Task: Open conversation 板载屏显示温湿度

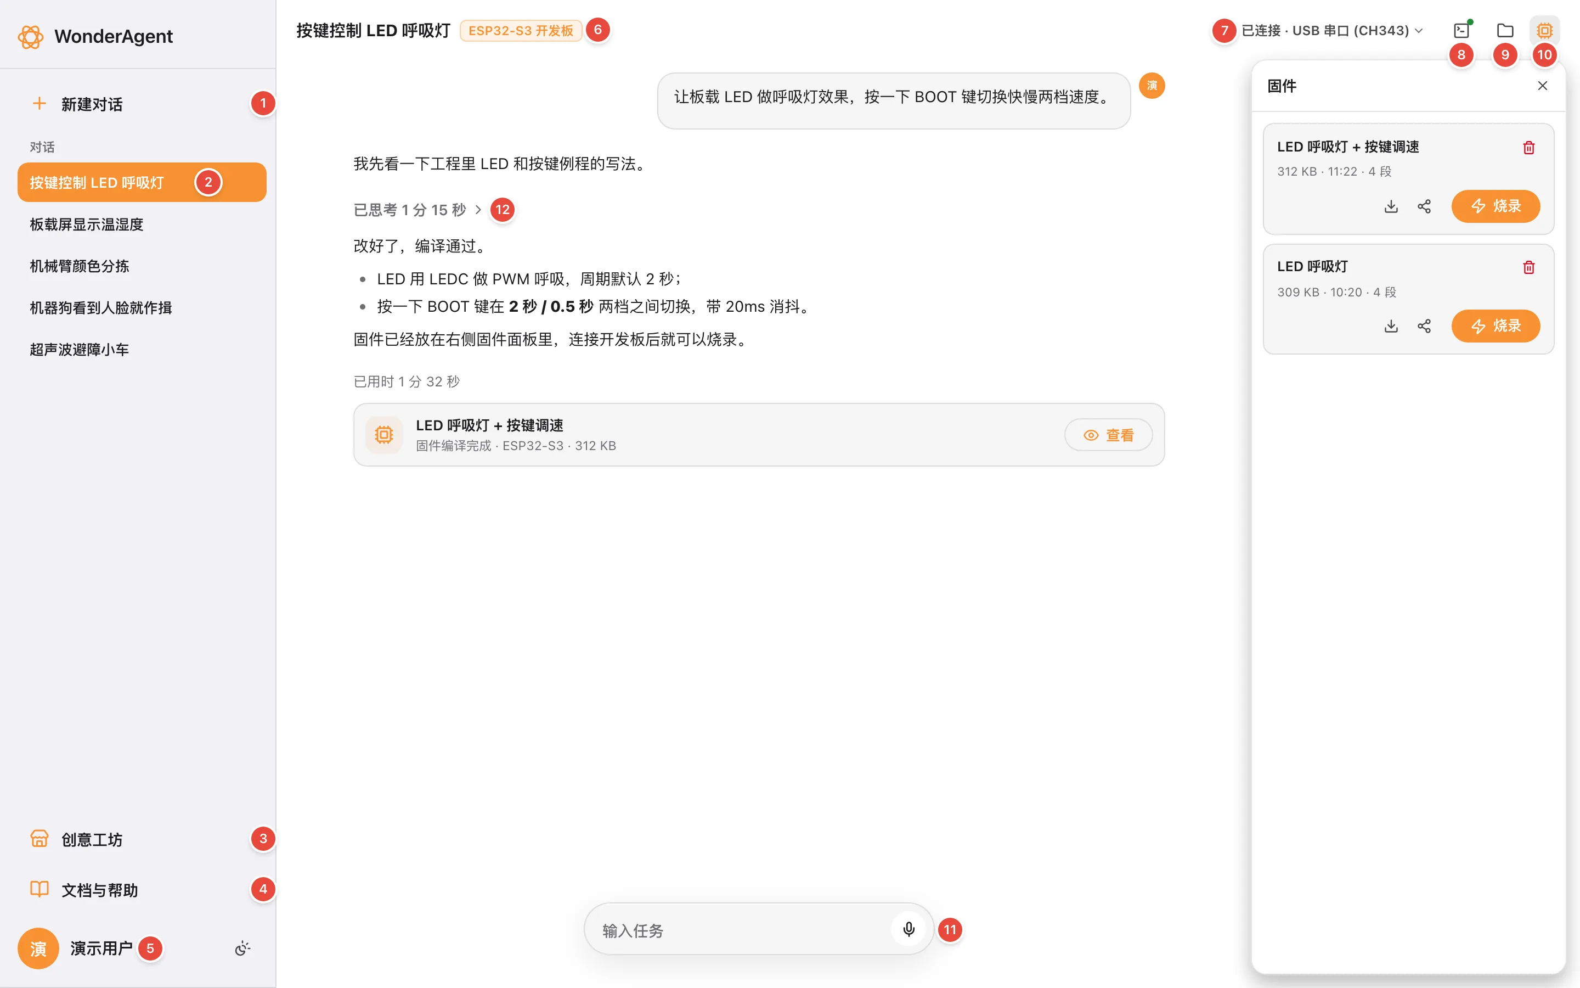Action: 142,224
